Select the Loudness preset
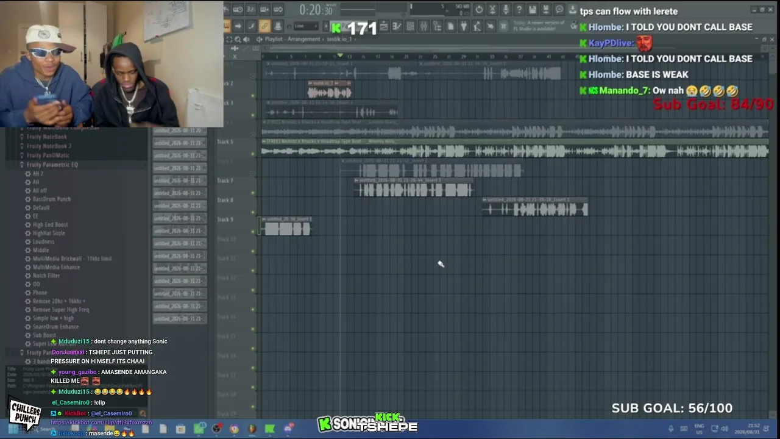This screenshot has height=439, width=780. (43, 242)
